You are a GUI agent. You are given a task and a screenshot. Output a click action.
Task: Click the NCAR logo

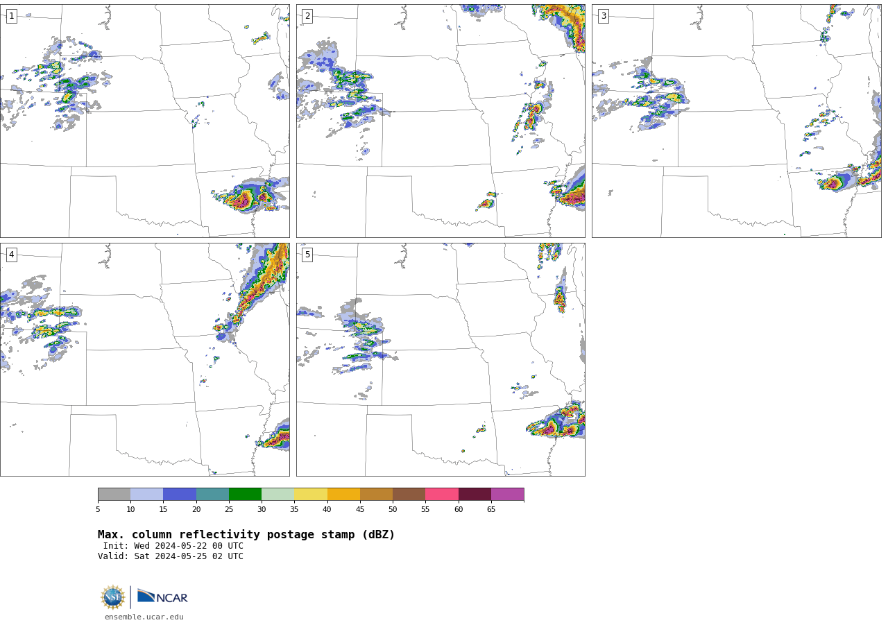click(162, 597)
